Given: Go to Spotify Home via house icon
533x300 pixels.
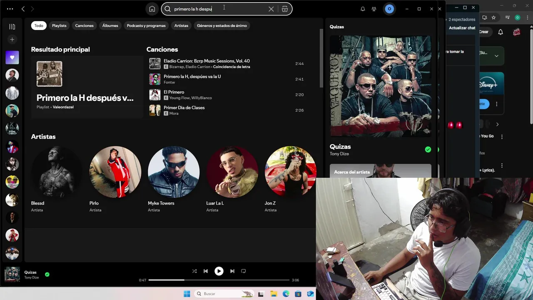Looking at the screenshot, I should coord(152,9).
